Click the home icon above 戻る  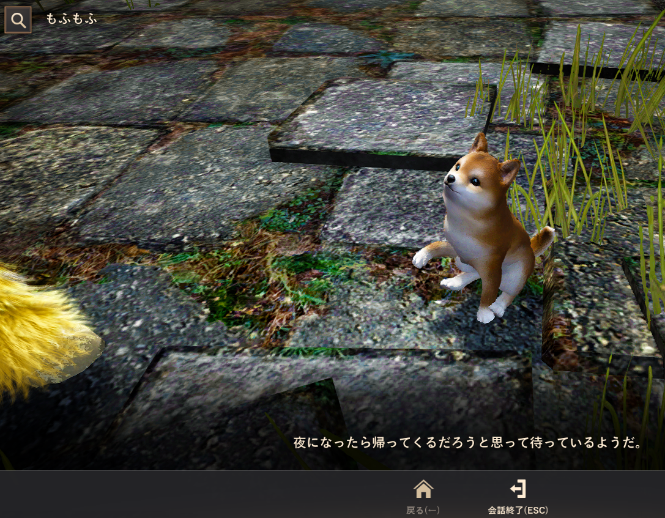click(x=423, y=489)
